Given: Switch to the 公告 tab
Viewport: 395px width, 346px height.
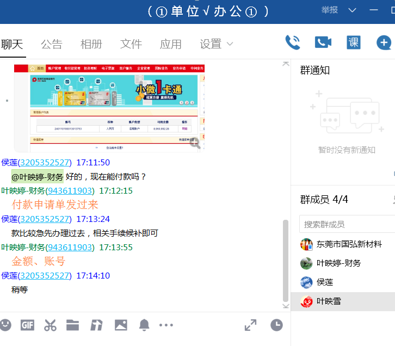Looking at the screenshot, I should coord(52,44).
